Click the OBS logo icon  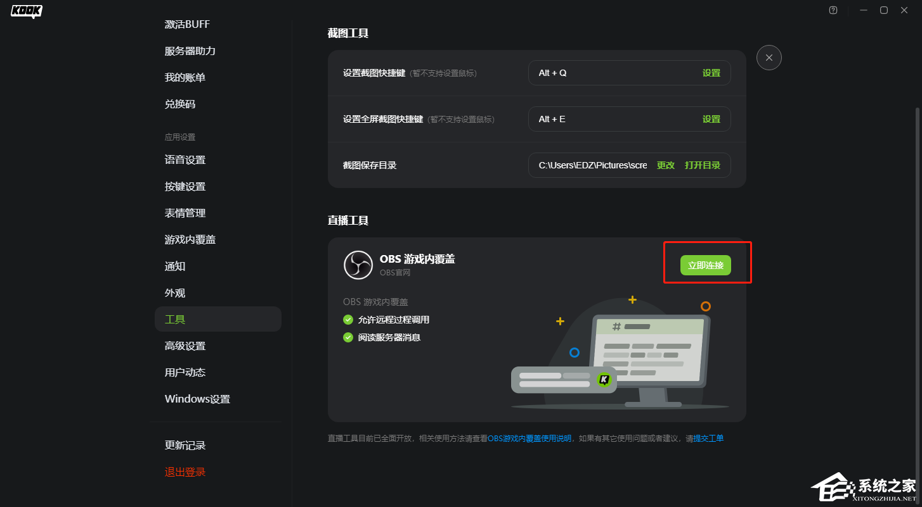pos(358,265)
